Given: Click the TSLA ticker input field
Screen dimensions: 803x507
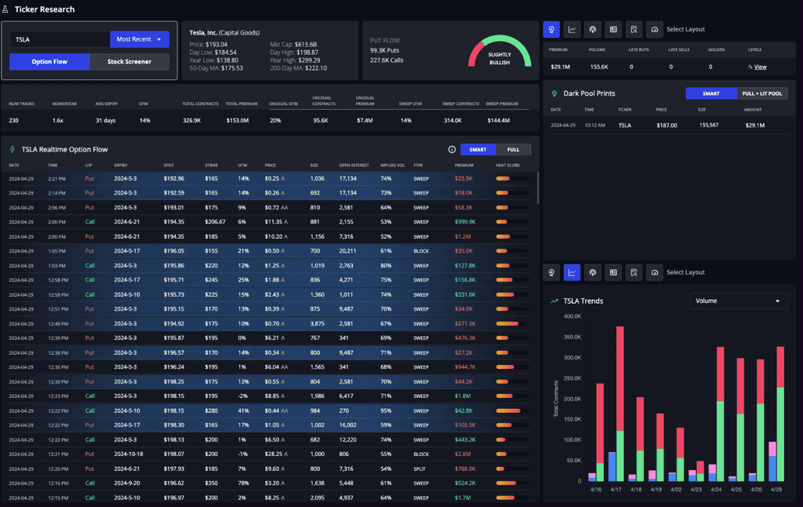Looking at the screenshot, I should (60, 39).
